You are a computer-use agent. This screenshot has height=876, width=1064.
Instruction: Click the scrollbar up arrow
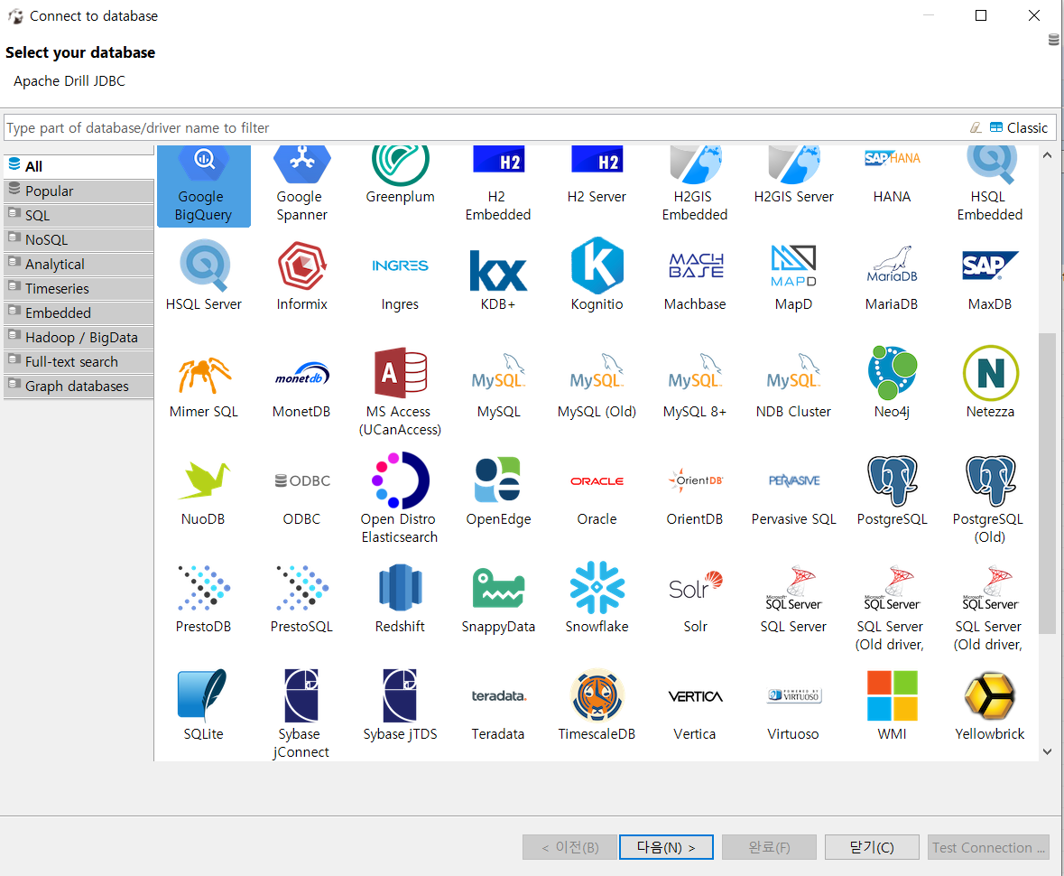click(x=1047, y=154)
